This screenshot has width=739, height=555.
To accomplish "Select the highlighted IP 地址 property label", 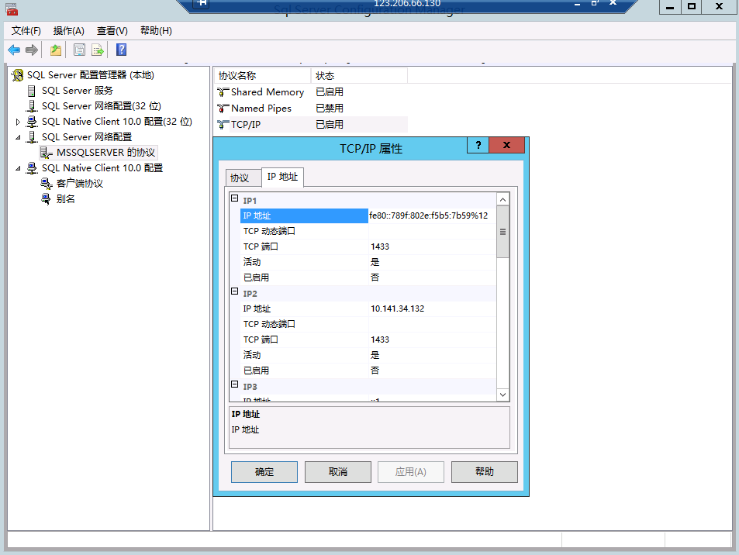I will tap(304, 215).
